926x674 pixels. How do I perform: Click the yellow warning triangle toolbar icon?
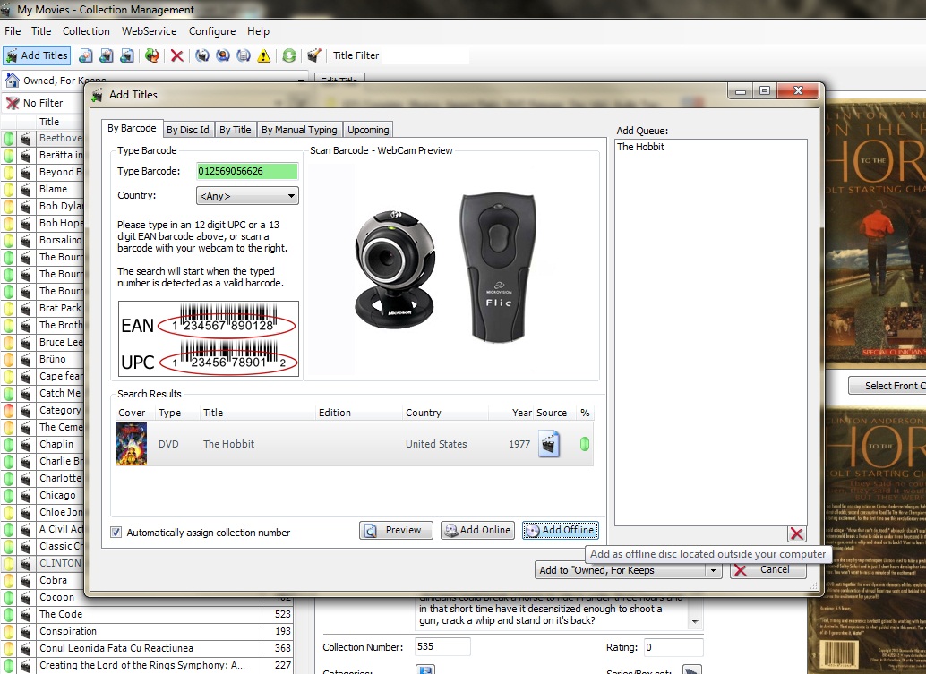pos(264,55)
